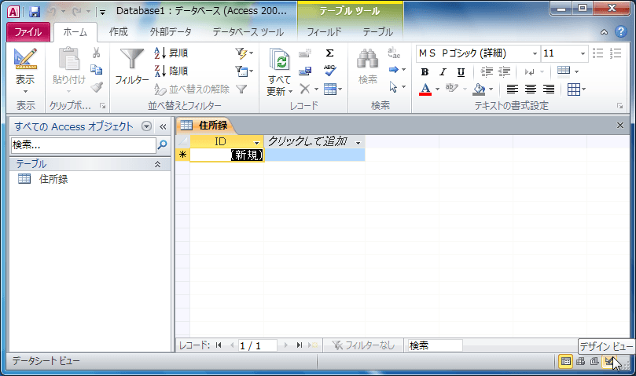Click the (新規) cell in ID column
Viewport: 636px width, 376px height.
point(226,155)
